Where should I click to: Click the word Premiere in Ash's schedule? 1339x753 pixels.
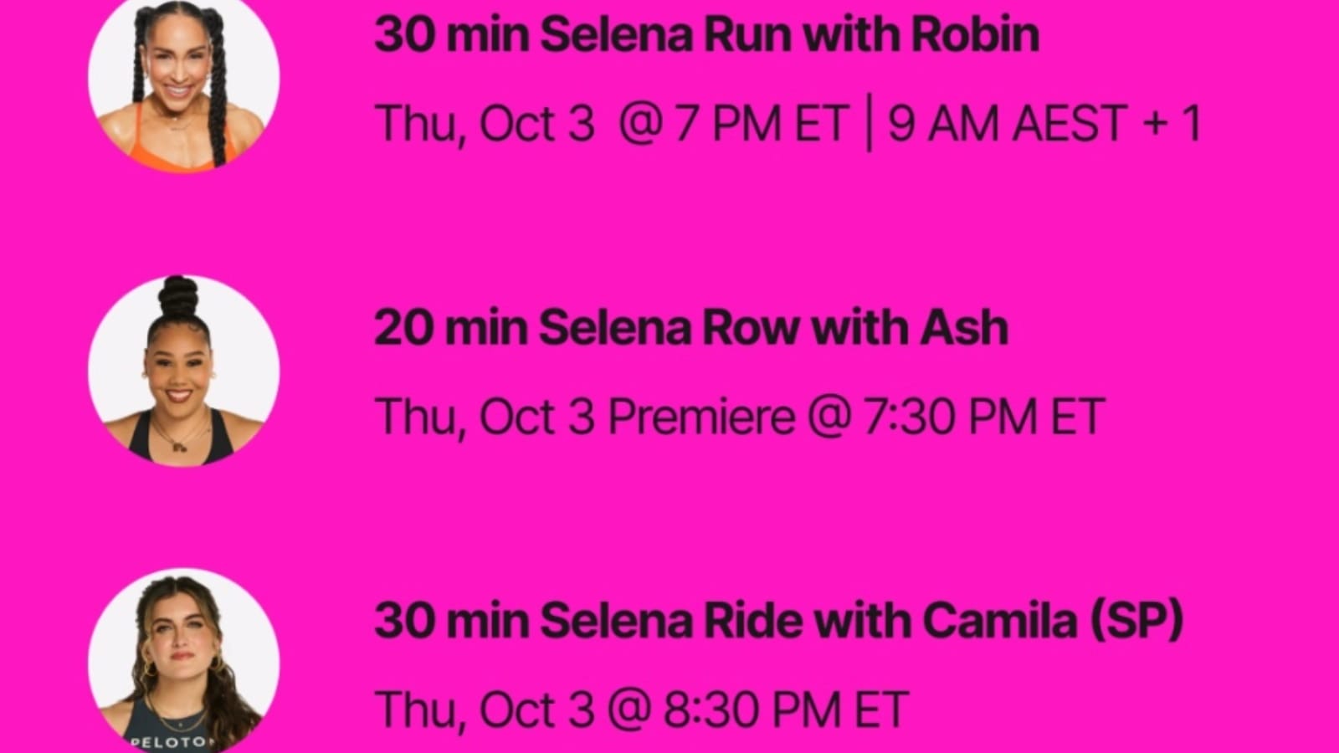tap(700, 417)
